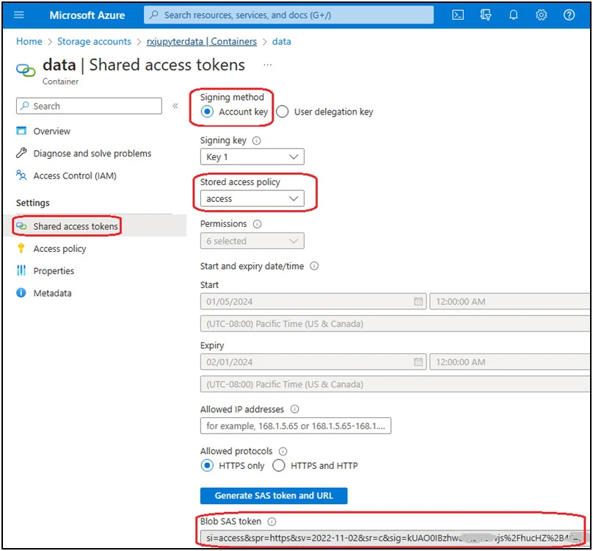The height and width of the screenshot is (551, 593).
Task: Click the Microsoft Azure logo text
Action: [x=87, y=15]
